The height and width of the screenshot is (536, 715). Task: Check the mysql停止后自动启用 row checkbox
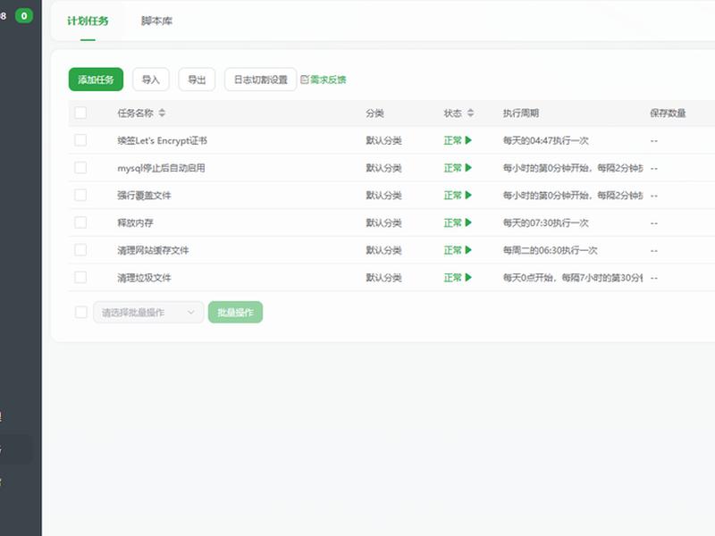pos(80,167)
